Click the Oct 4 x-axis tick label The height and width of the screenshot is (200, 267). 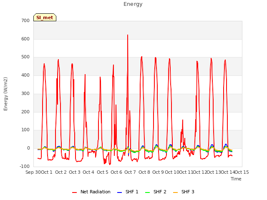[x=88, y=172]
